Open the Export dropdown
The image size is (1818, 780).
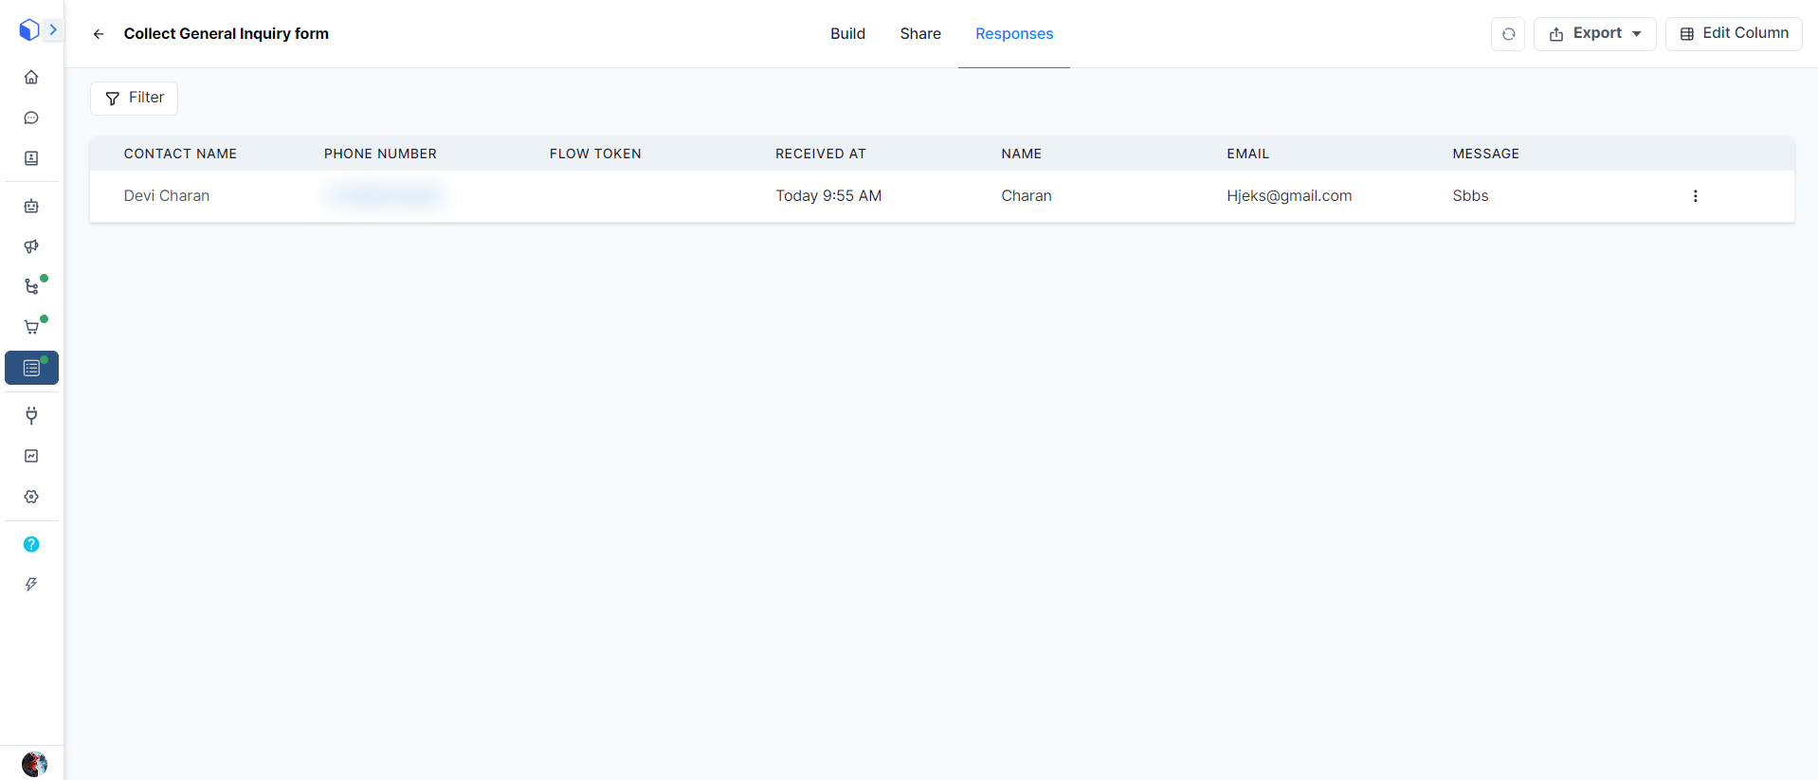[1594, 34]
